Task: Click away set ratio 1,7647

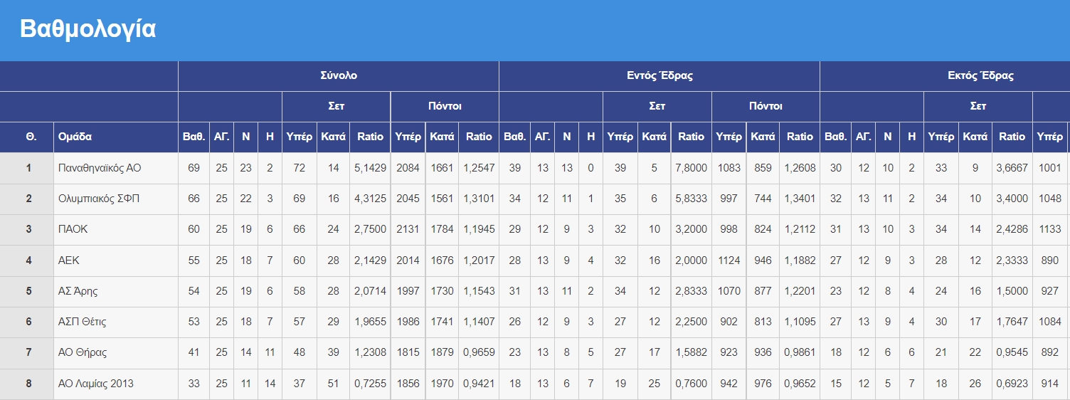Action: [x=1012, y=322]
